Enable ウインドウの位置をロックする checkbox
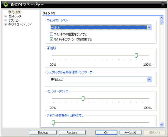Screen dimensions: 168x137 pos(51,34)
